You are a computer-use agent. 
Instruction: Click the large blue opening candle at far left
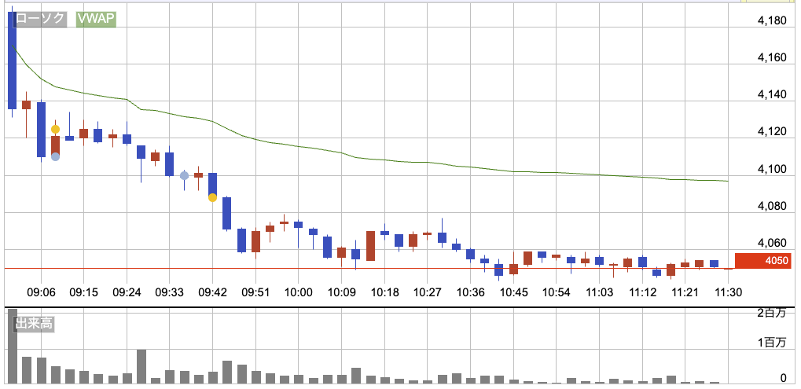(12, 61)
